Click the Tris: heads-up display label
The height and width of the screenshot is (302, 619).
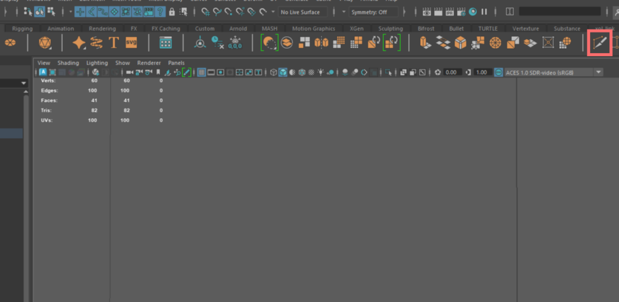[47, 110]
